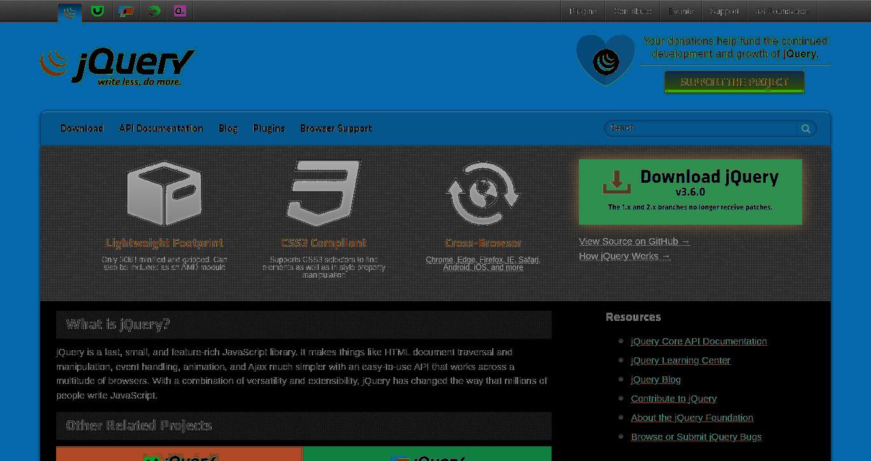Go to API Documentation in main navigation
The width and height of the screenshot is (871, 461).
coord(161,129)
